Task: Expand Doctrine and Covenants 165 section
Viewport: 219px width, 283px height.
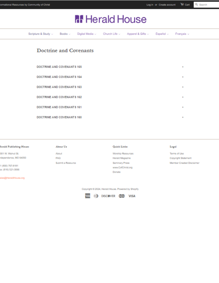Action: [x=59, y=67]
